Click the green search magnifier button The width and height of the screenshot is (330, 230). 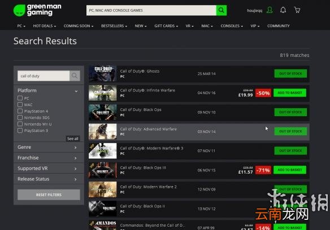[x=222, y=10]
